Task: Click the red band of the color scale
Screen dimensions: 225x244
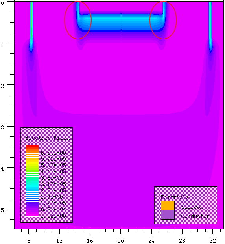Action: 32,147
